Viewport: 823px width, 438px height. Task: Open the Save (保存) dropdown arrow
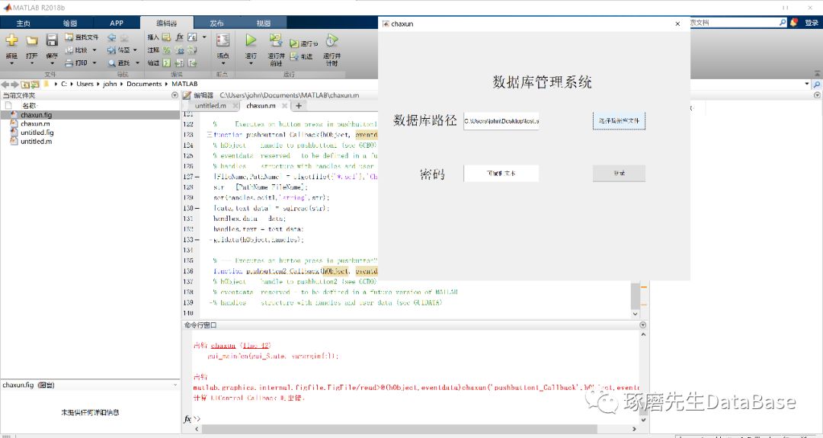coord(52,64)
